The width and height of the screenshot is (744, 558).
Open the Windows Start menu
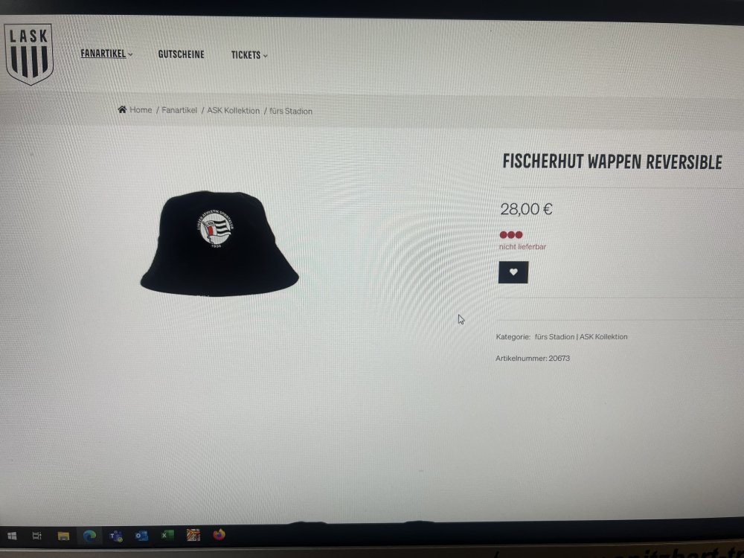coord(12,536)
